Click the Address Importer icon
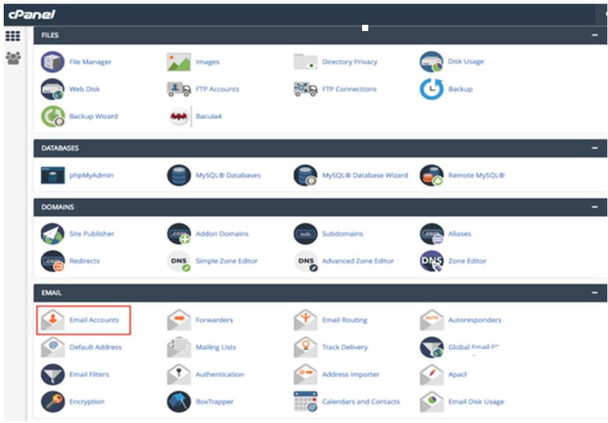 point(306,375)
